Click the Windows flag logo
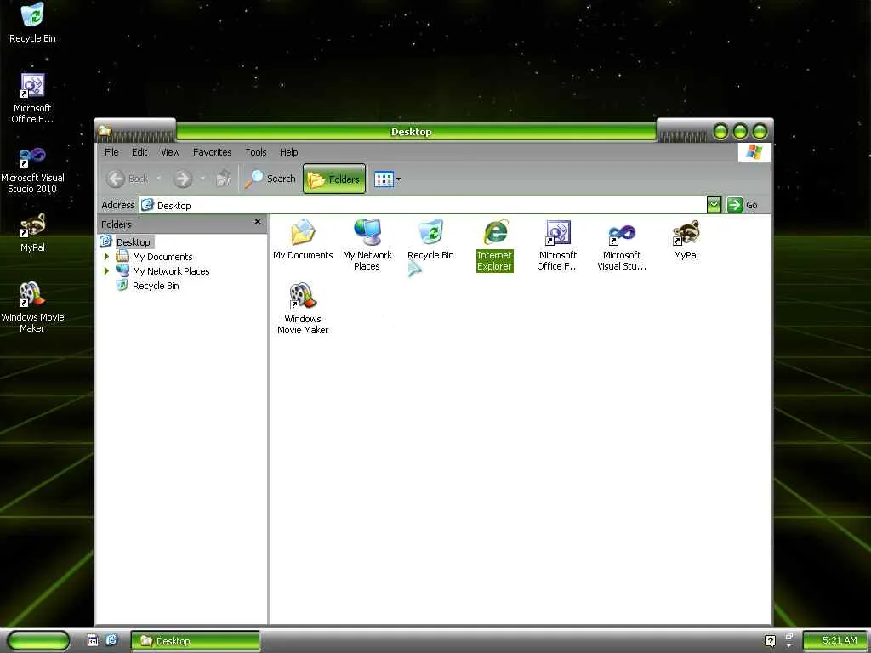The width and height of the screenshot is (871, 653). pyautogui.click(x=754, y=151)
